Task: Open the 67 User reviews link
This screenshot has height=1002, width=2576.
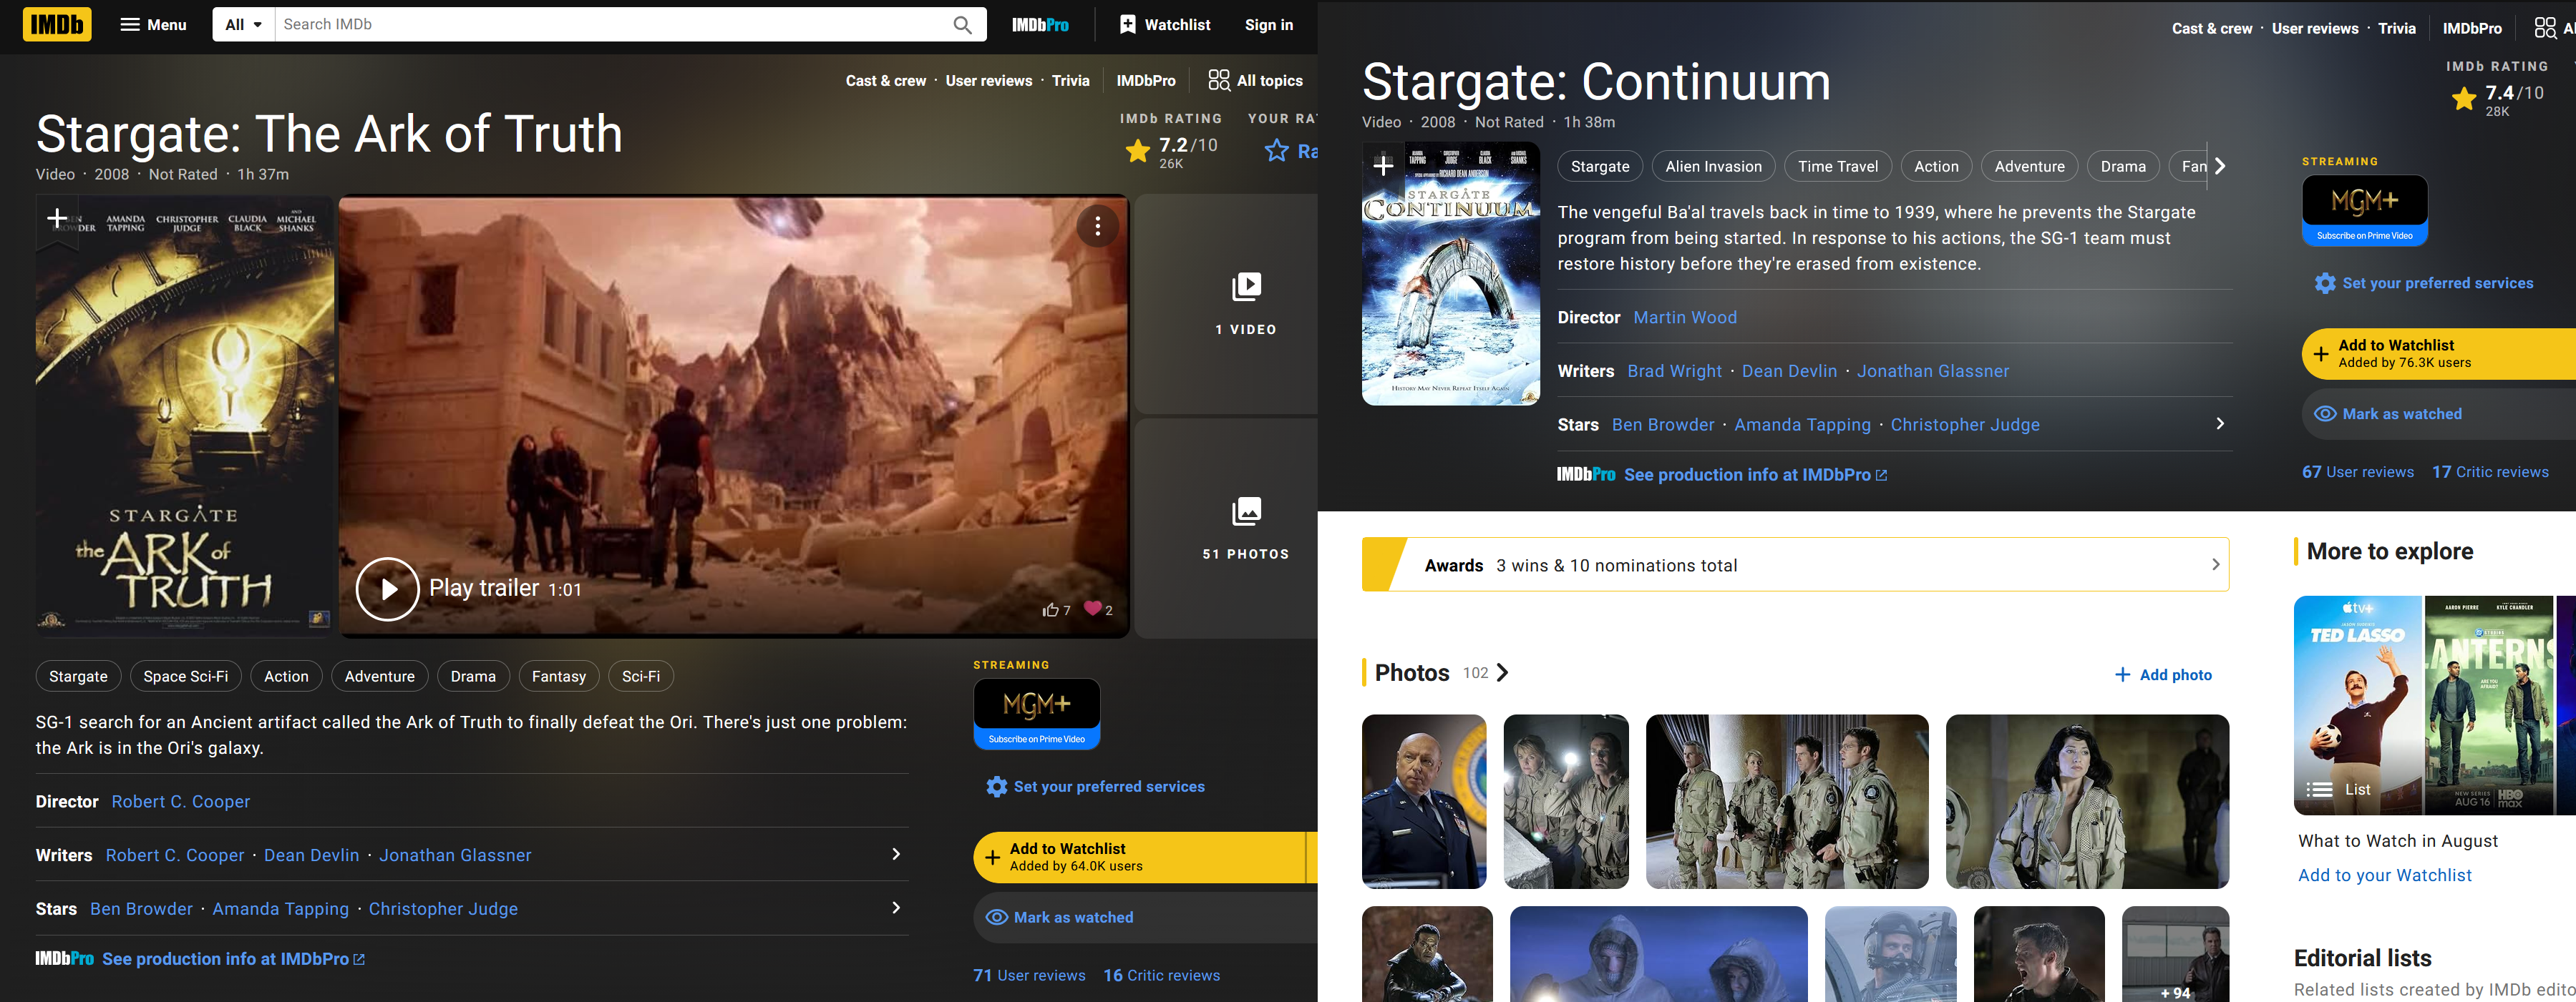Action: click(2358, 471)
